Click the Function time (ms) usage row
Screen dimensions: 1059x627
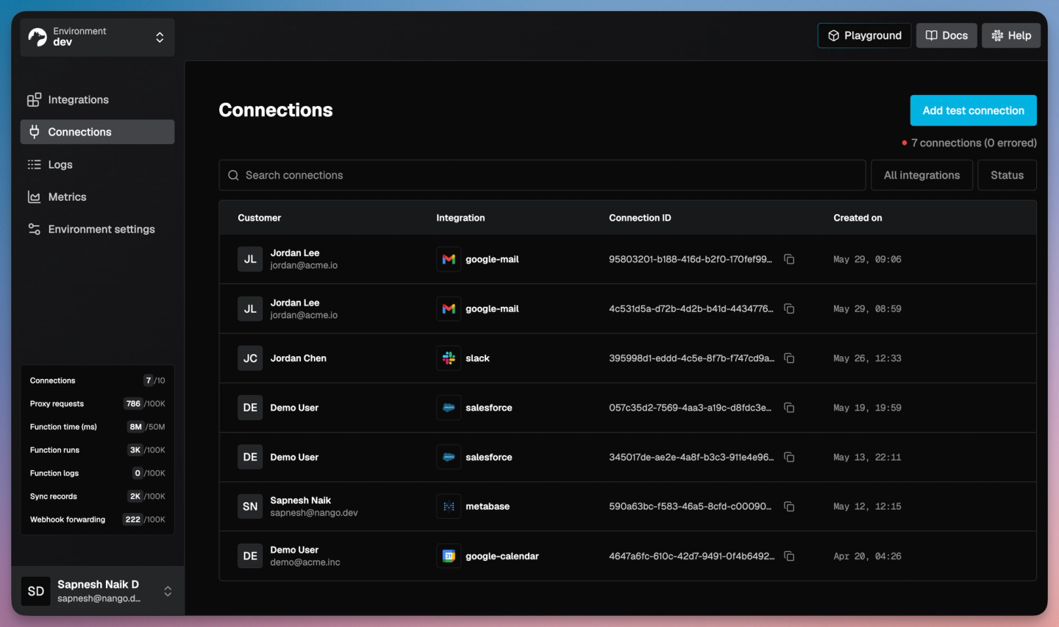click(x=97, y=427)
